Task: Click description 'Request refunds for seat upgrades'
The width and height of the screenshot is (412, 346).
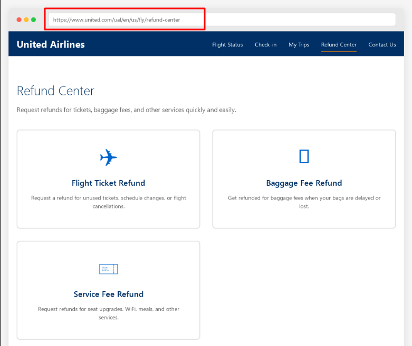Action: tap(108, 313)
